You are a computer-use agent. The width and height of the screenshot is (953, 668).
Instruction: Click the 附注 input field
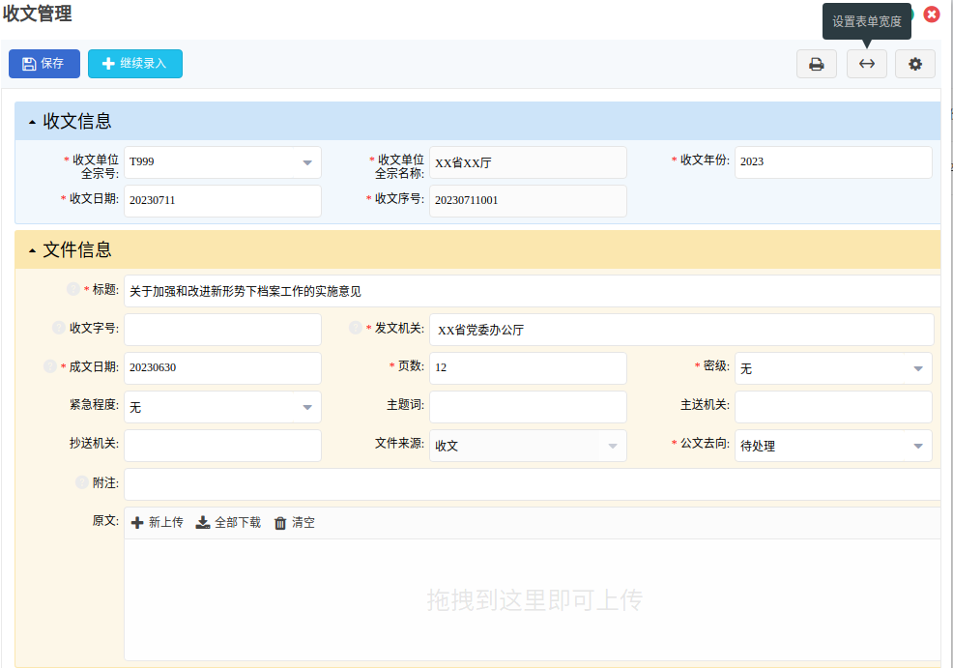(533, 484)
